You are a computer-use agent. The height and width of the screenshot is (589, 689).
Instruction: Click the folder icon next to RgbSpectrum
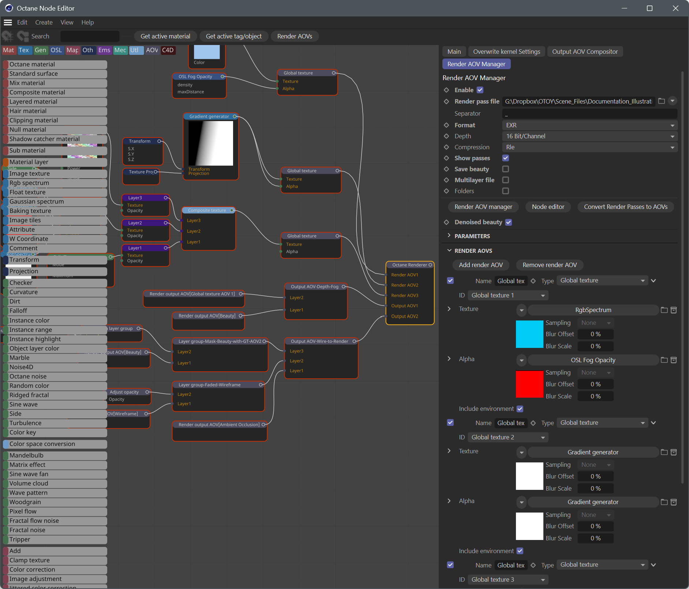click(x=664, y=310)
